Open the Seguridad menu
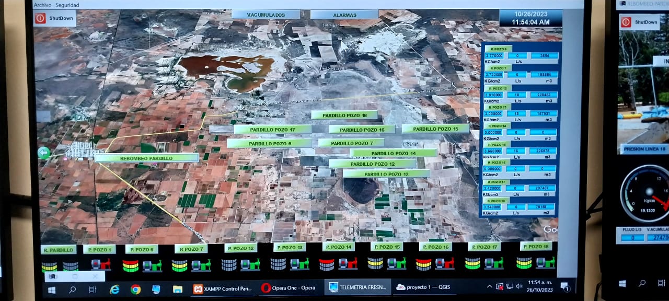The image size is (669, 301). pos(67,5)
